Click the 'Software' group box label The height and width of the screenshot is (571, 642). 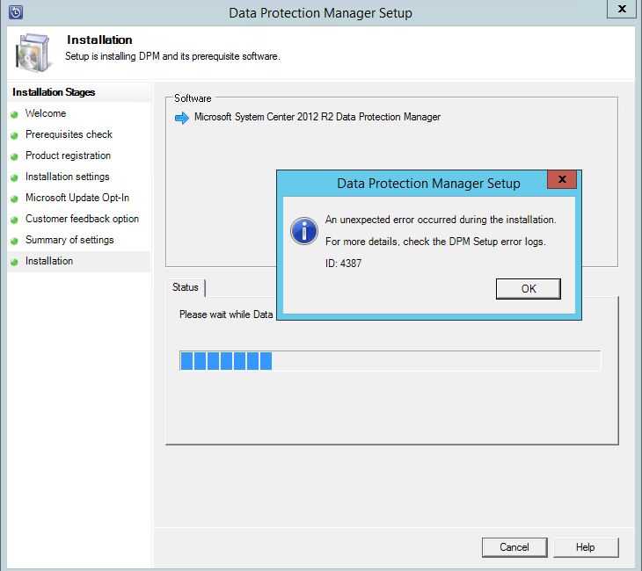pyautogui.click(x=193, y=98)
